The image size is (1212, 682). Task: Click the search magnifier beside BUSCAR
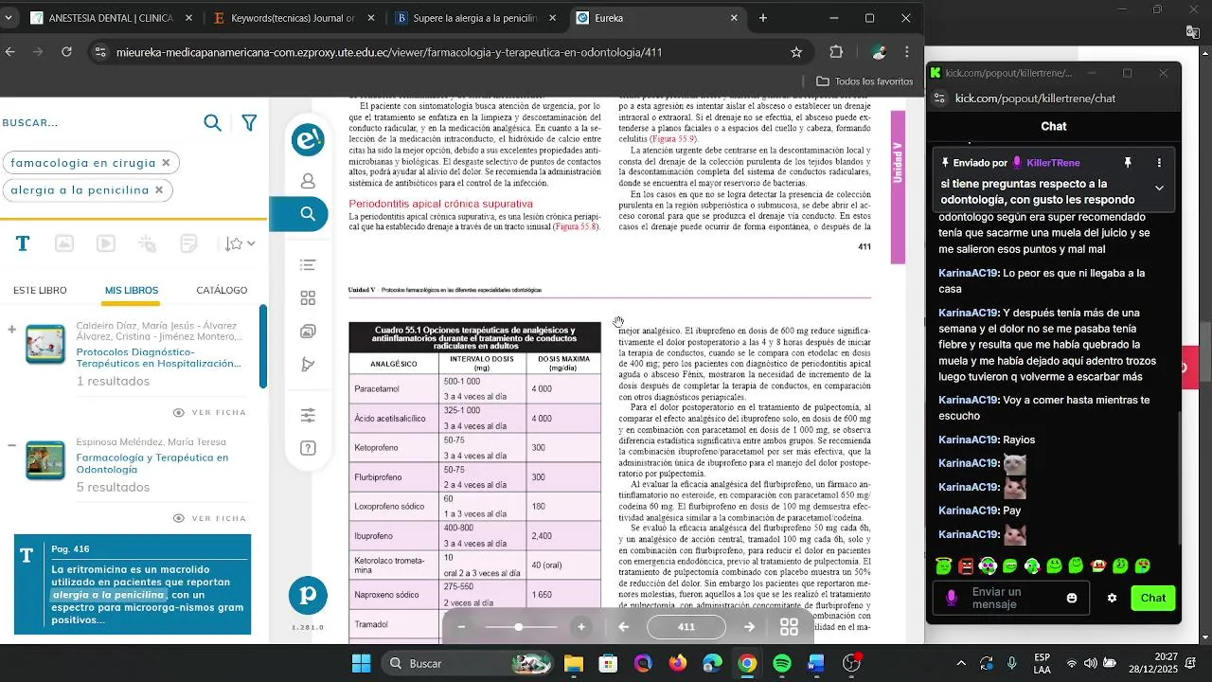pos(213,122)
